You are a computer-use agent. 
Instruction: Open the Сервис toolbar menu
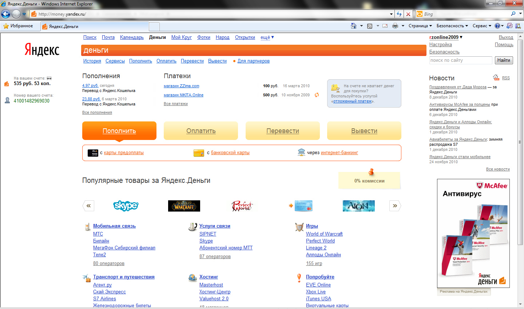coord(482,26)
